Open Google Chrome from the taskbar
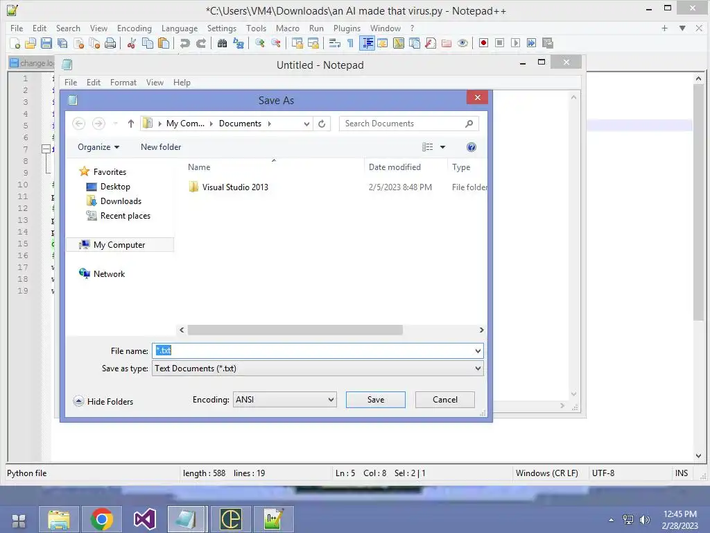The image size is (710, 533). 101,519
